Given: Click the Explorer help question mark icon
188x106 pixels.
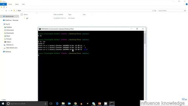Looking at the screenshot, I should (187, 4).
